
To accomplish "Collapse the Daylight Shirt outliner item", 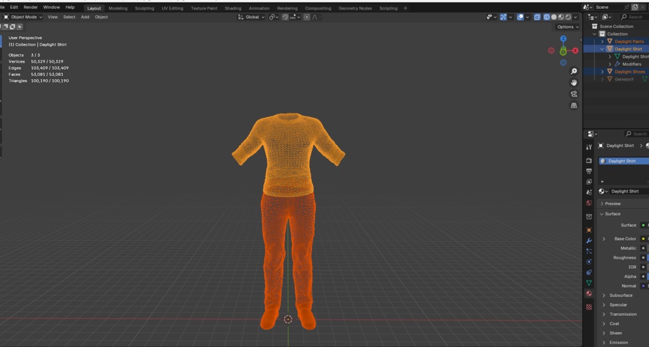I will [602, 49].
